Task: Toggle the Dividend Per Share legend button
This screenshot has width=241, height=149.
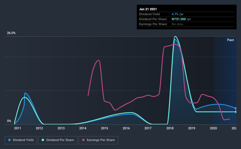Action: [58, 140]
